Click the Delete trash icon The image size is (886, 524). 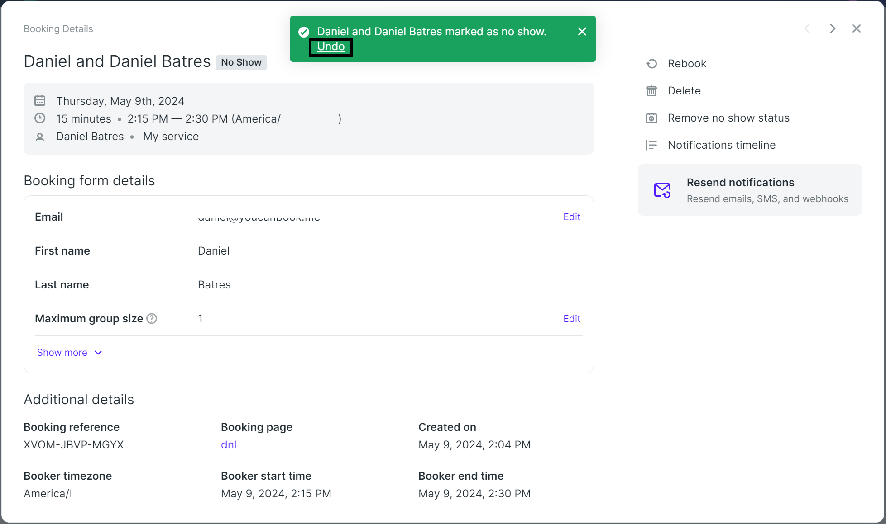pyautogui.click(x=651, y=91)
